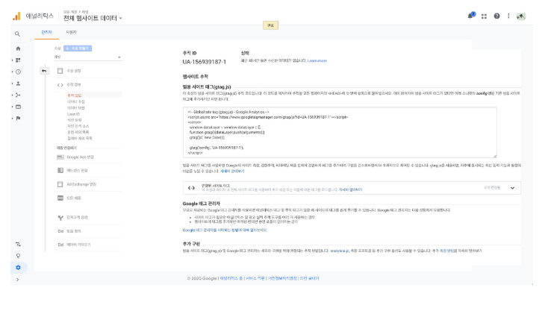The height and width of the screenshot is (311, 542).
Task: Click the Tracking ID UA-156939187-1 text
Action: pos(205,62)
